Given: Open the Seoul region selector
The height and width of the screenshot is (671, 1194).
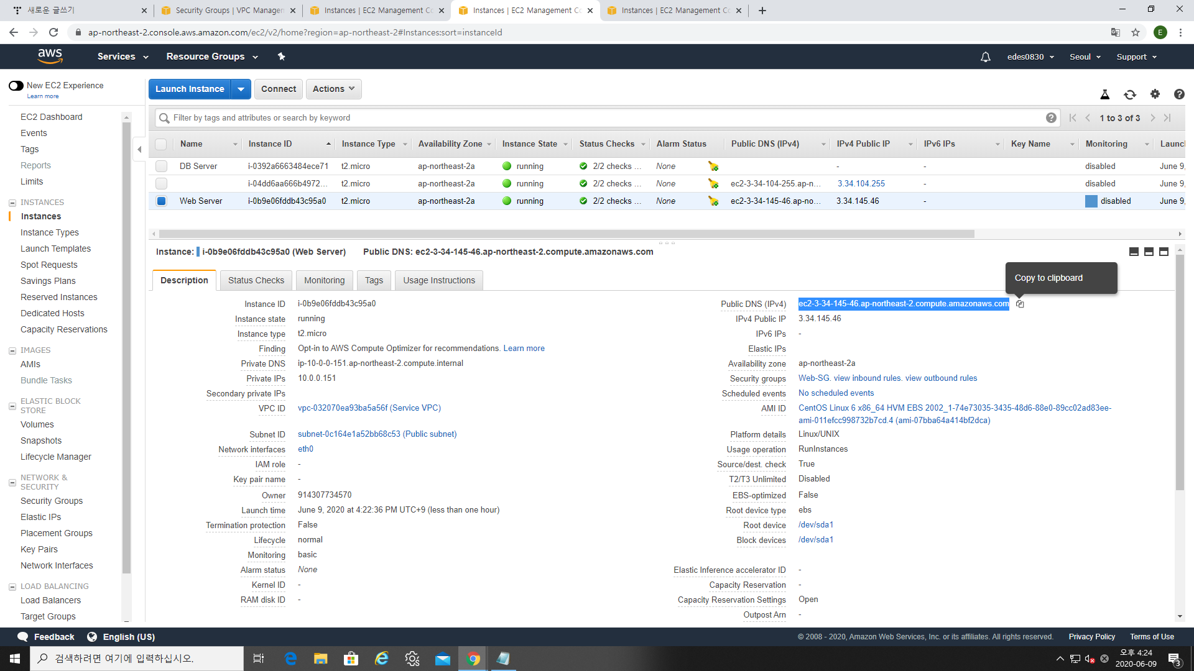Looking at the screenshot, I should pyautogui.click(x=1085, y=57).
